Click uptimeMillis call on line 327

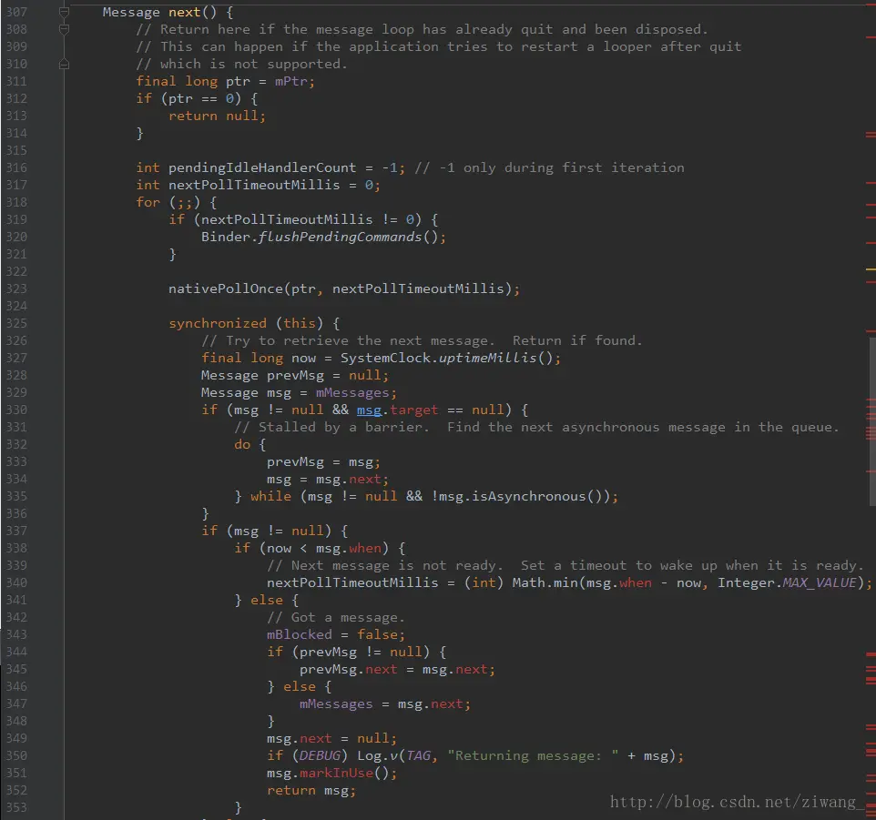click(488, 359)
